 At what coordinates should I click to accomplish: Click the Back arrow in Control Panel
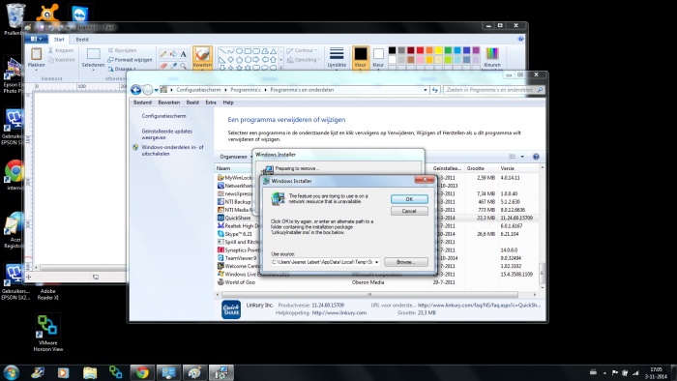(x=135, y=90)
